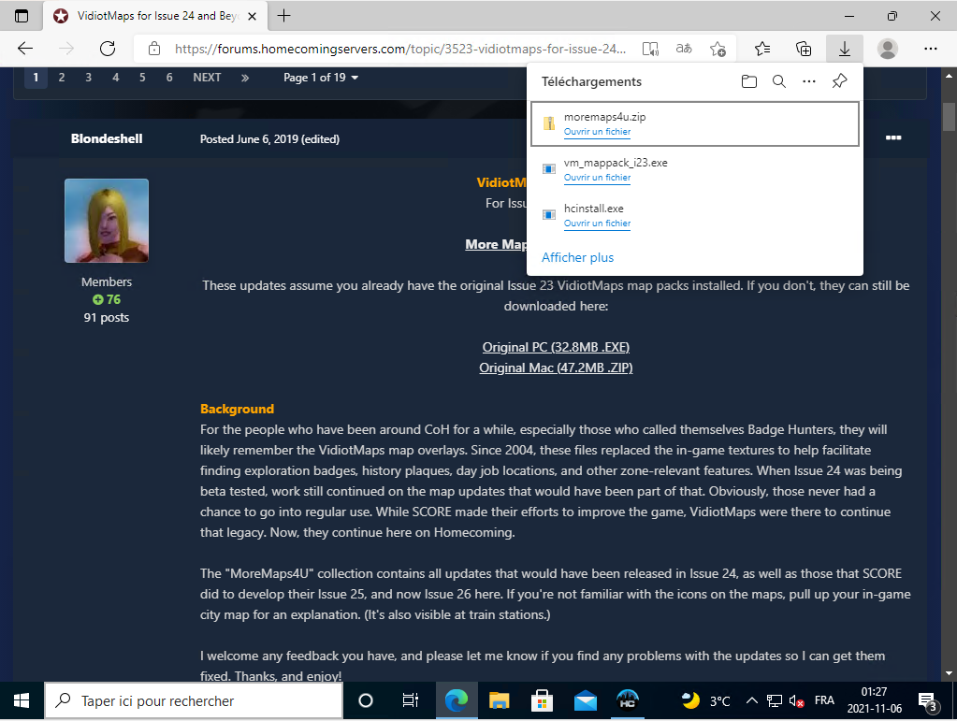Open Cortana from the taskbar
Image resolution: width=957 pixels, height=721 pixels.
pos(366,700)
